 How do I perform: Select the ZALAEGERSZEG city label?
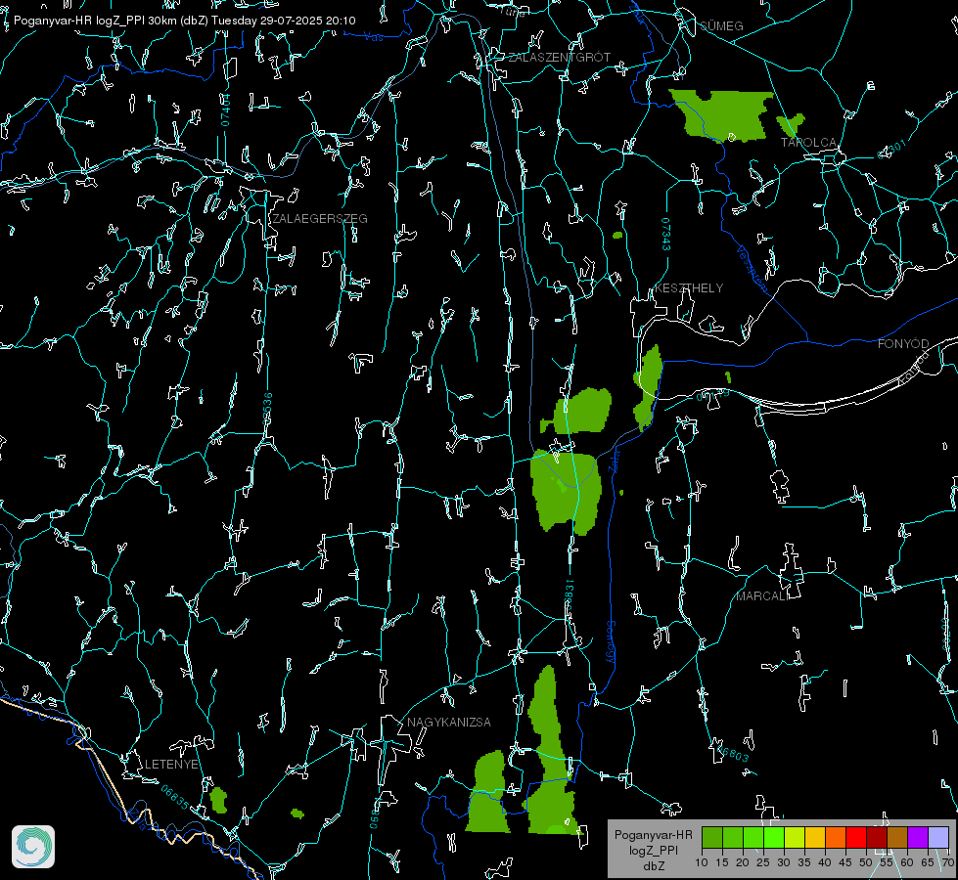(320, 218)
